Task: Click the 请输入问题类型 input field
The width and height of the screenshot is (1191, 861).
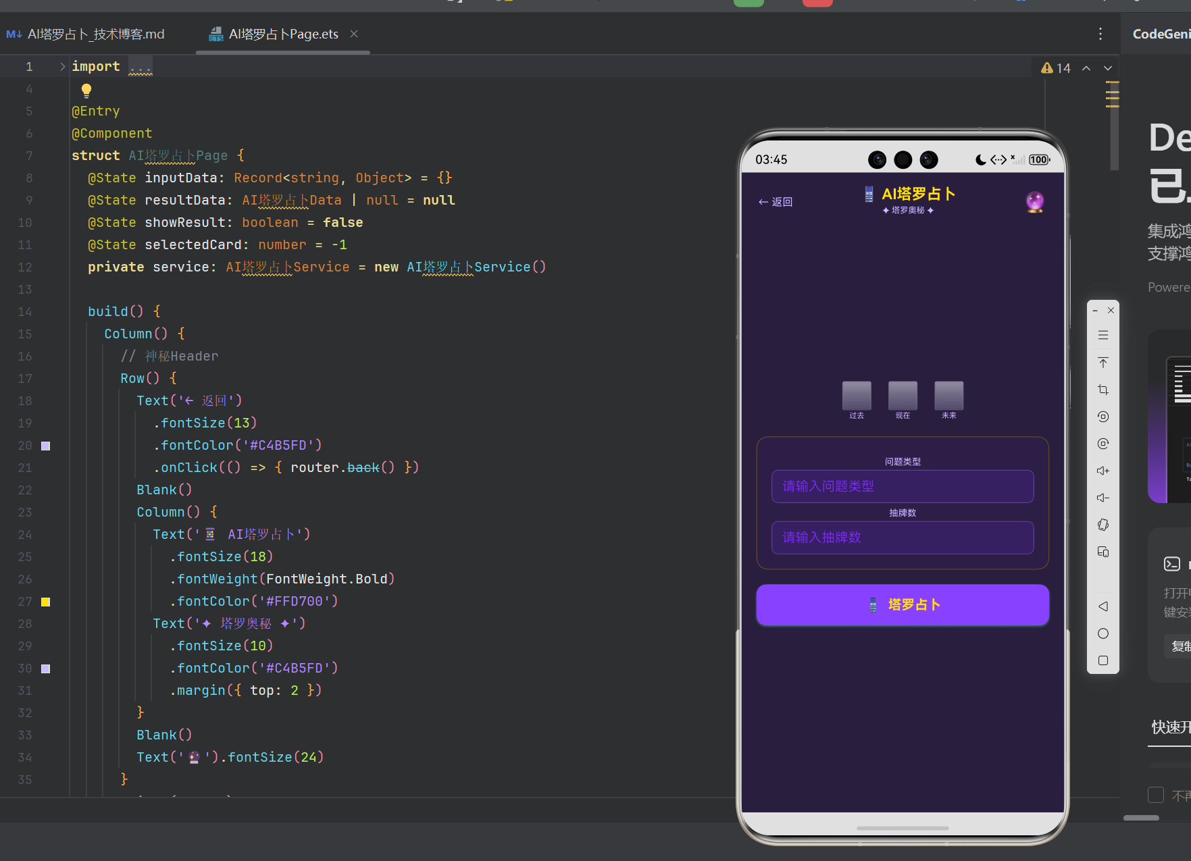Action: (903, 486)
